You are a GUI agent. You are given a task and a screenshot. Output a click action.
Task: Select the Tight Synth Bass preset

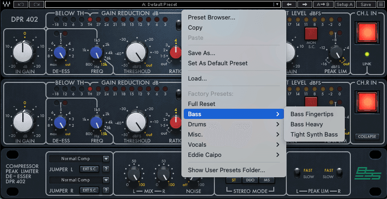(x=314, y=135)
